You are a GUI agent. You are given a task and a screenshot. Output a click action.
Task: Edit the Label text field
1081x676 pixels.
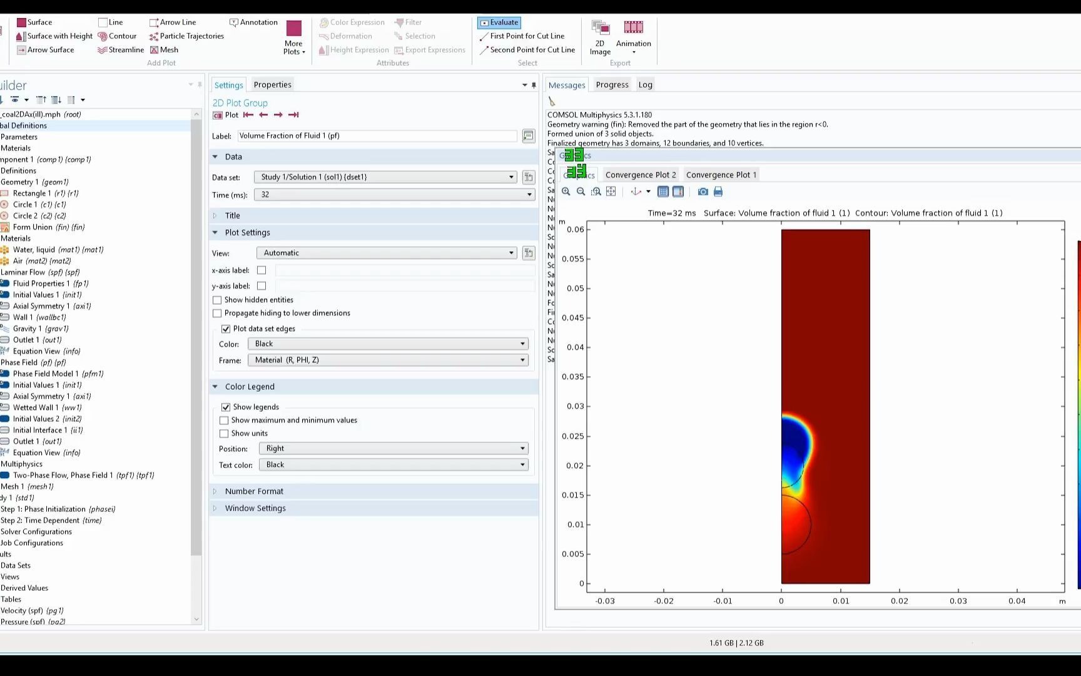(x=375, y=135)
